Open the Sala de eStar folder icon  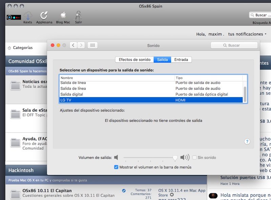15,114
